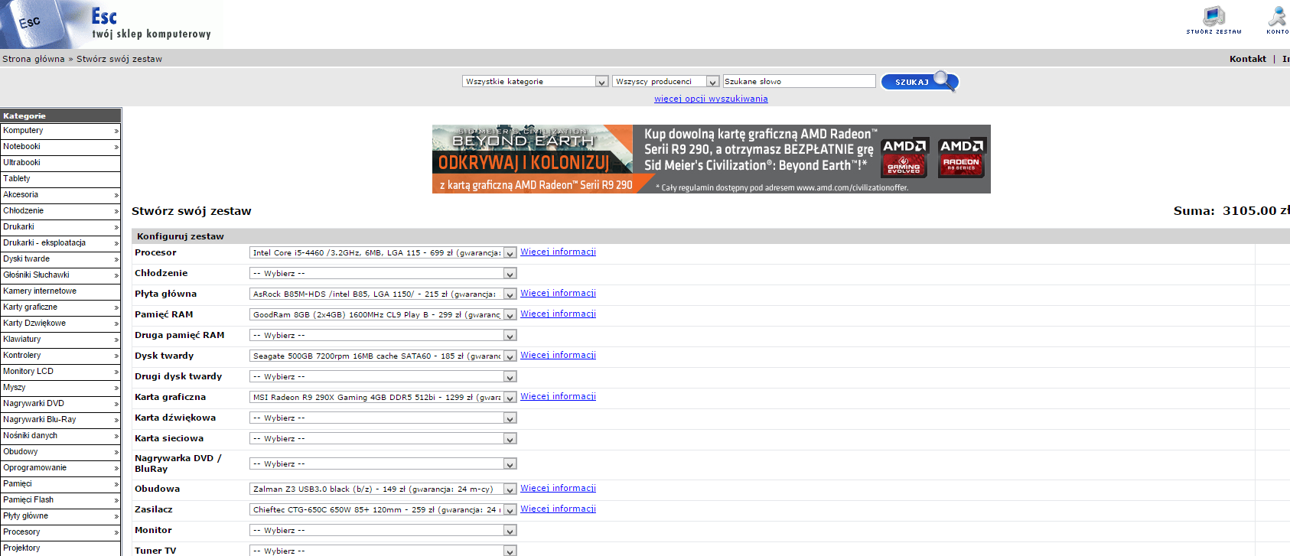Screen dimensions: 1290x556
Task: Open Płyta główna selection dropdown
Action: tap(383, 294)
